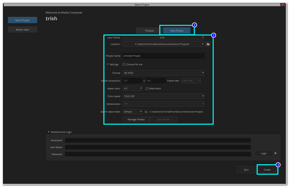
Task: Click the Login button
Action: [263, 153]
